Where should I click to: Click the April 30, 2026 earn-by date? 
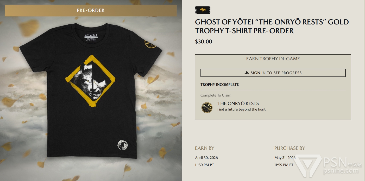coord(206,158)
